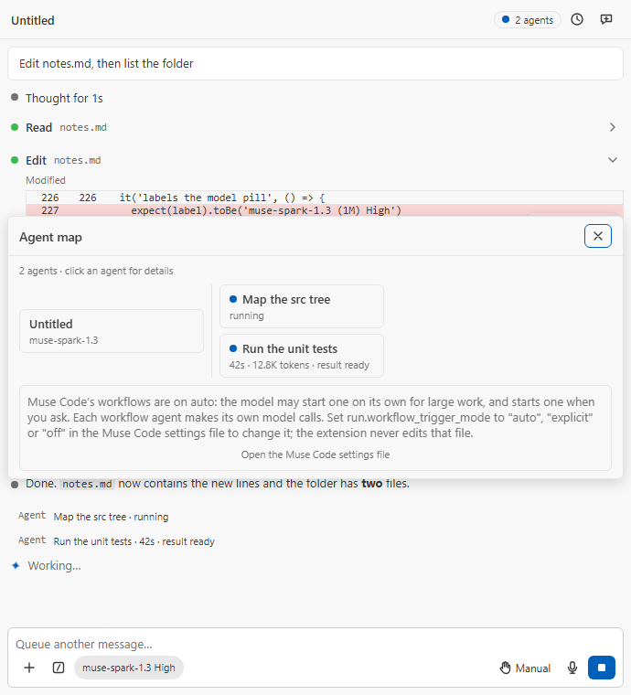This screenshot has width=631, height=695.
Task: Click the Queue another message input field
Action: click(x=315, y=644)
